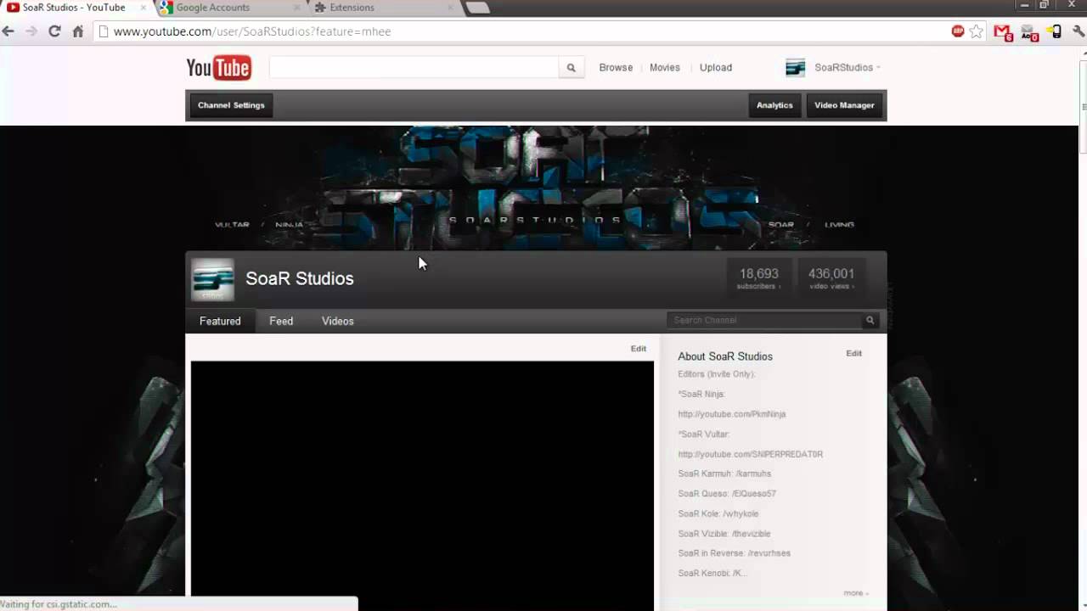Click the 'SoaR in Reverse: /revurhses' line
This screenshot has width=1087, height=611.
[x=735, y=553]
